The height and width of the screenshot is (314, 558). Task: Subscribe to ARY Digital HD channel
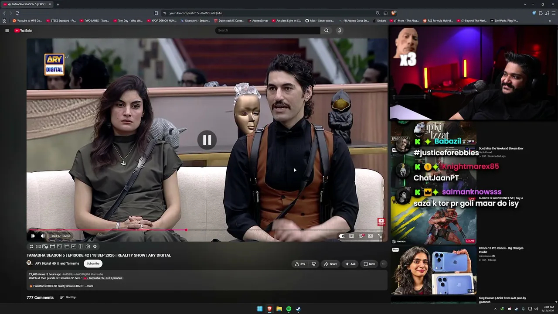(93, 263)
